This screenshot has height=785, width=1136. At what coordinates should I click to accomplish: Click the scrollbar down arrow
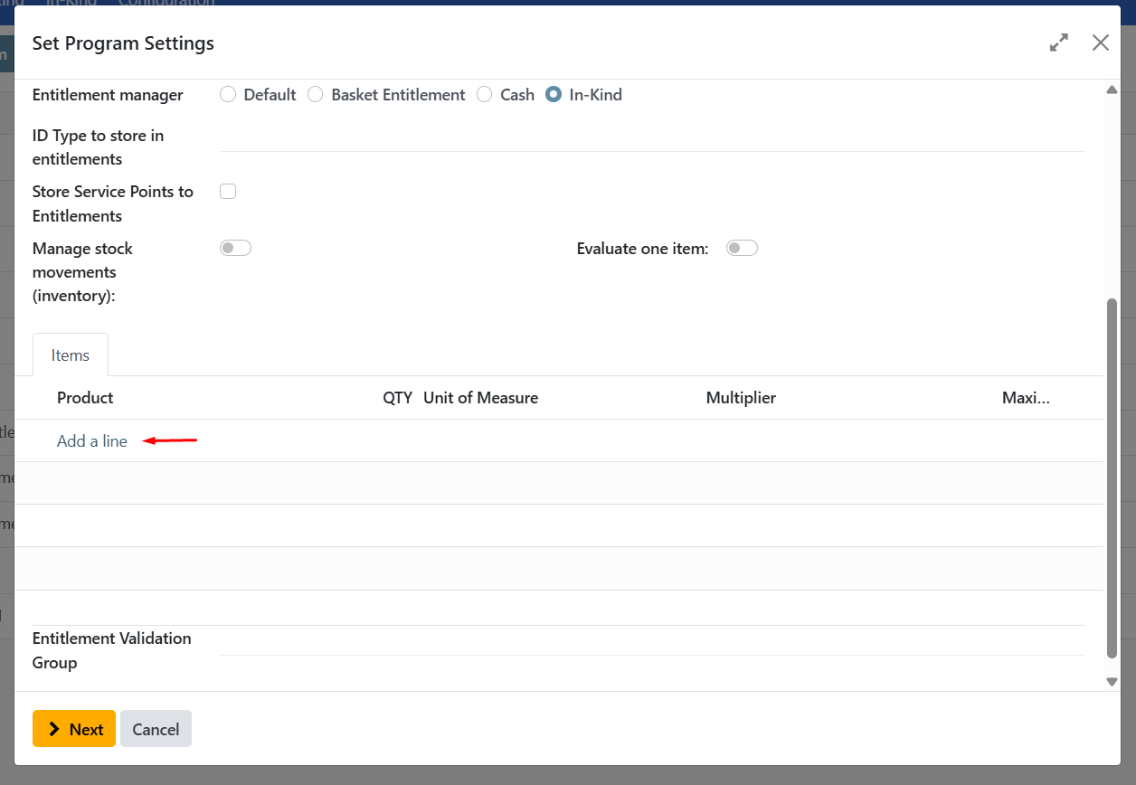pyautogui.click(x=1112, y=681)
